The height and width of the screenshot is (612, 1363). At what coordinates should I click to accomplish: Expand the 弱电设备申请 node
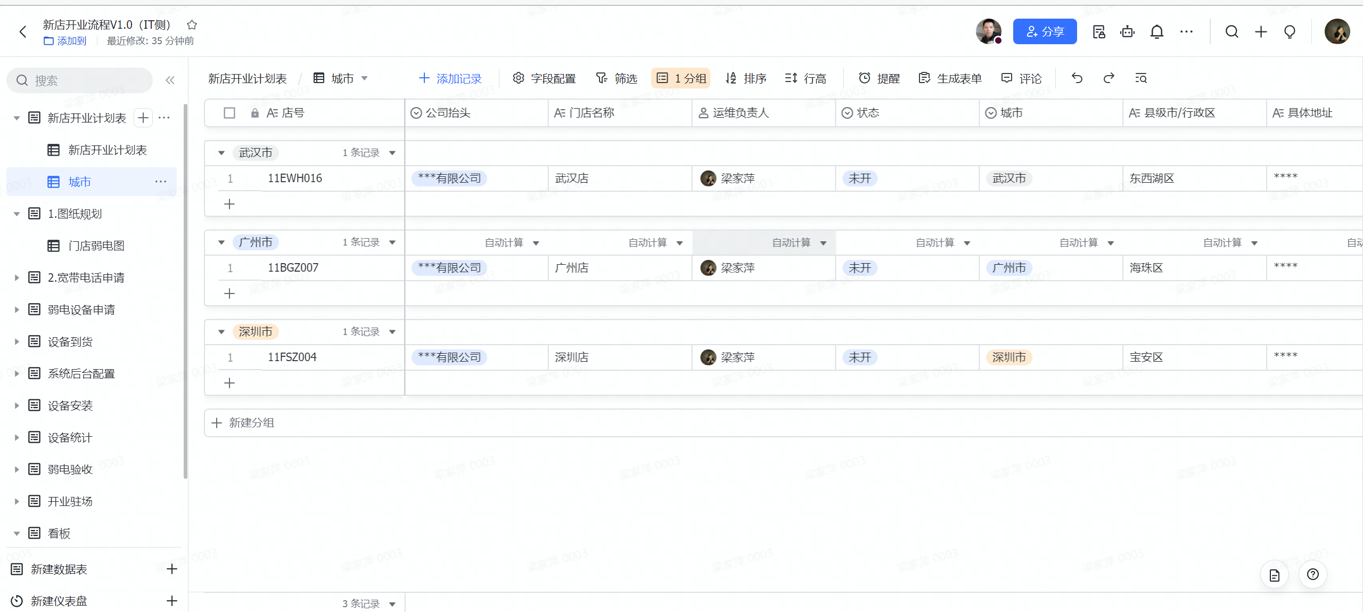[17, 309]
